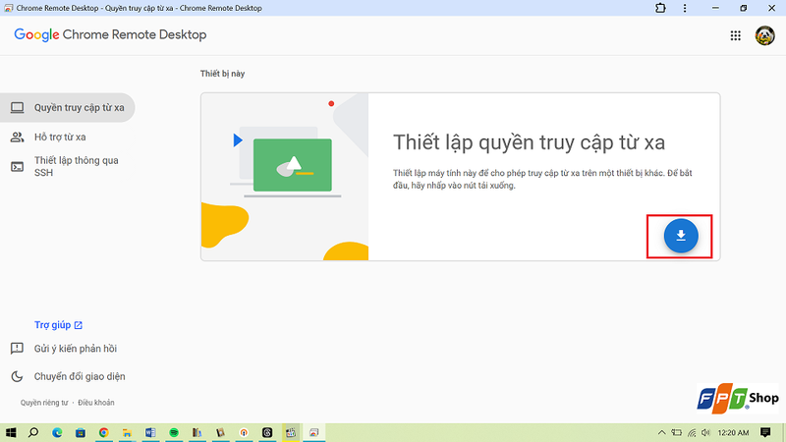Image resolution: width=786 pixels, height=442 pixels.
Task: Open File Explorer from taskbar
Action: [127, 432]
